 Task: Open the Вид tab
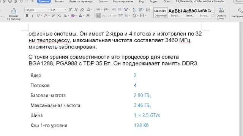coord(141,2)
